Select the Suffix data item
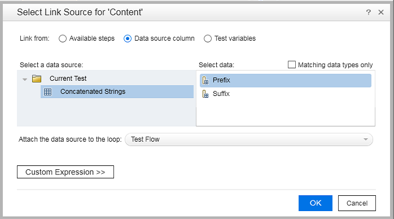 point(286,94)
